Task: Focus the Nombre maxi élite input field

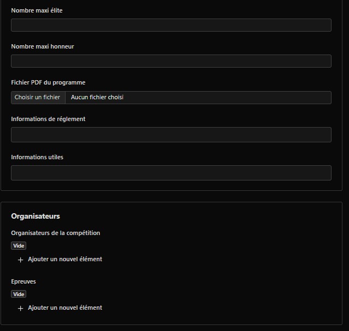Action: point(171,25)
